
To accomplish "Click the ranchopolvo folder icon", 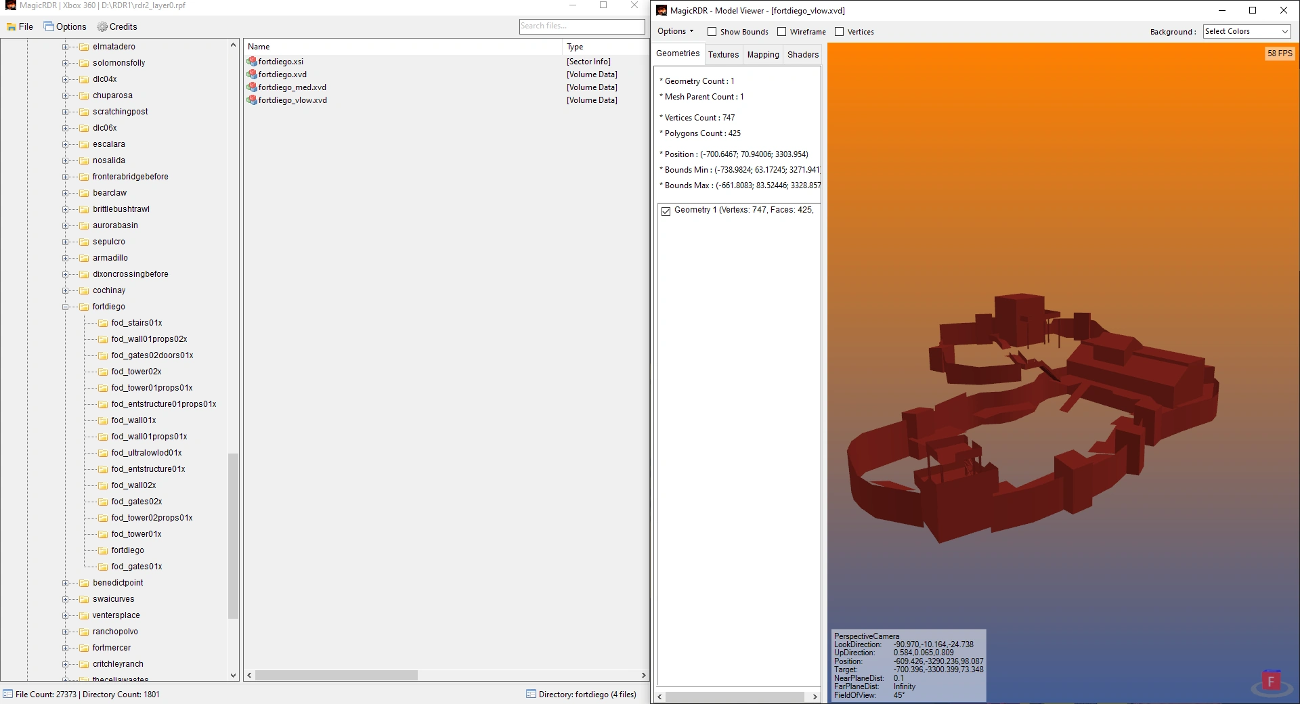I will click(x=84, y=632).
